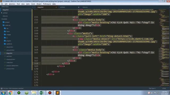Click the file icon beside account.html
Image resolution: width=170 pixels, height=95 pixels.
coord(5,50)
